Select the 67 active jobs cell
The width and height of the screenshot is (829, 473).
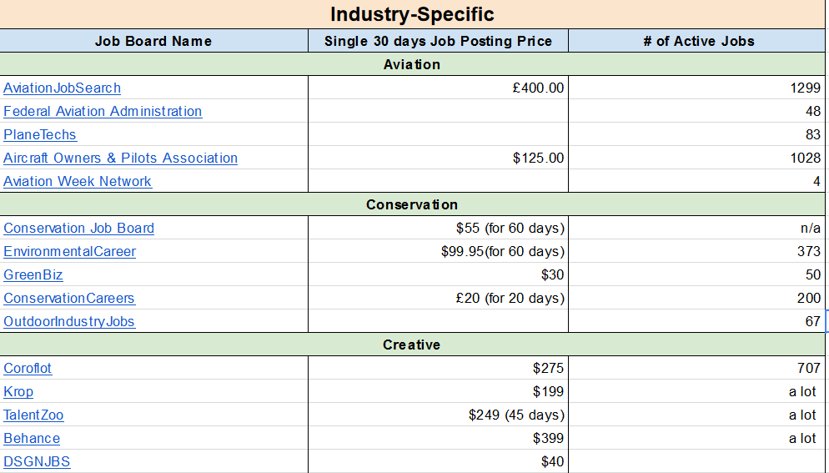(x=697, y=321)
